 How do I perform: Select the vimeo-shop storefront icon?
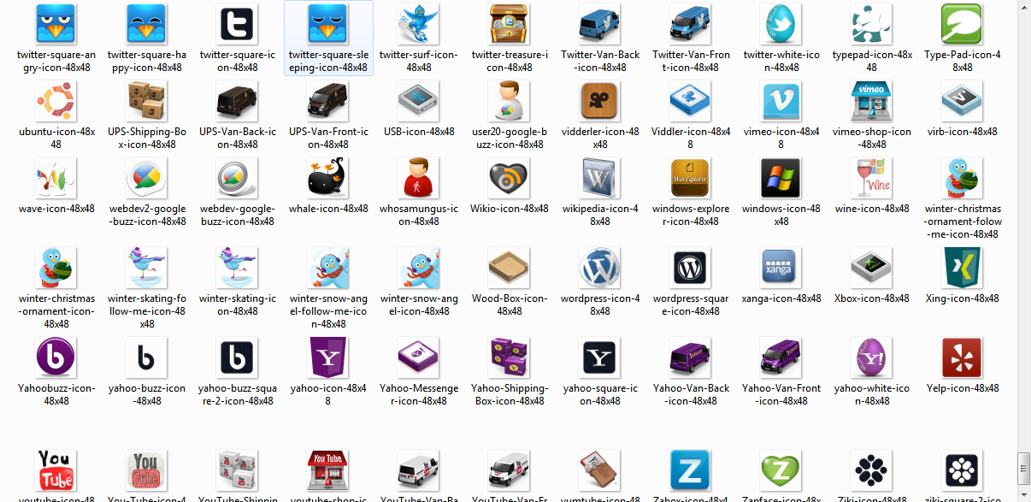[x=872, y=102]
